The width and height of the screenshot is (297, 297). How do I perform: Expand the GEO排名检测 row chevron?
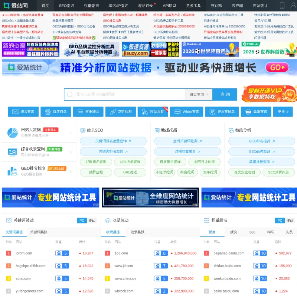[71, 172]
